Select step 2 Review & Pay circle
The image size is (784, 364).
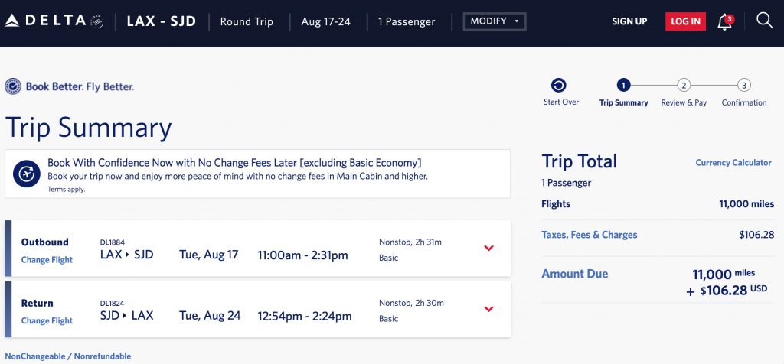tap(684, 86)
